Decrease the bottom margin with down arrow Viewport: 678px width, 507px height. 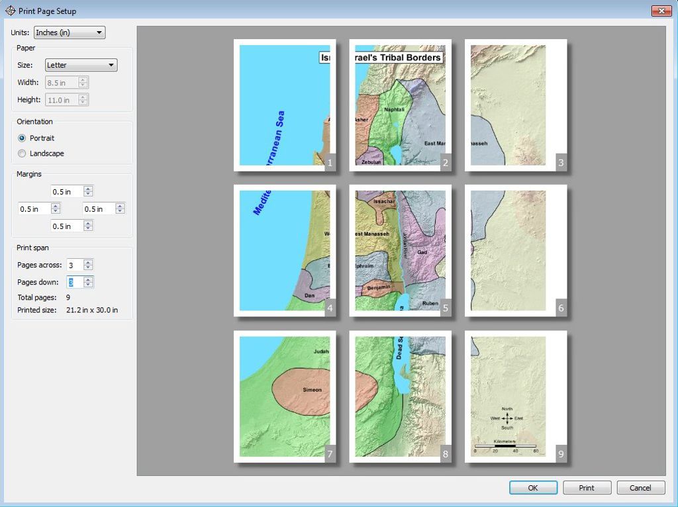tap(88, 228)
